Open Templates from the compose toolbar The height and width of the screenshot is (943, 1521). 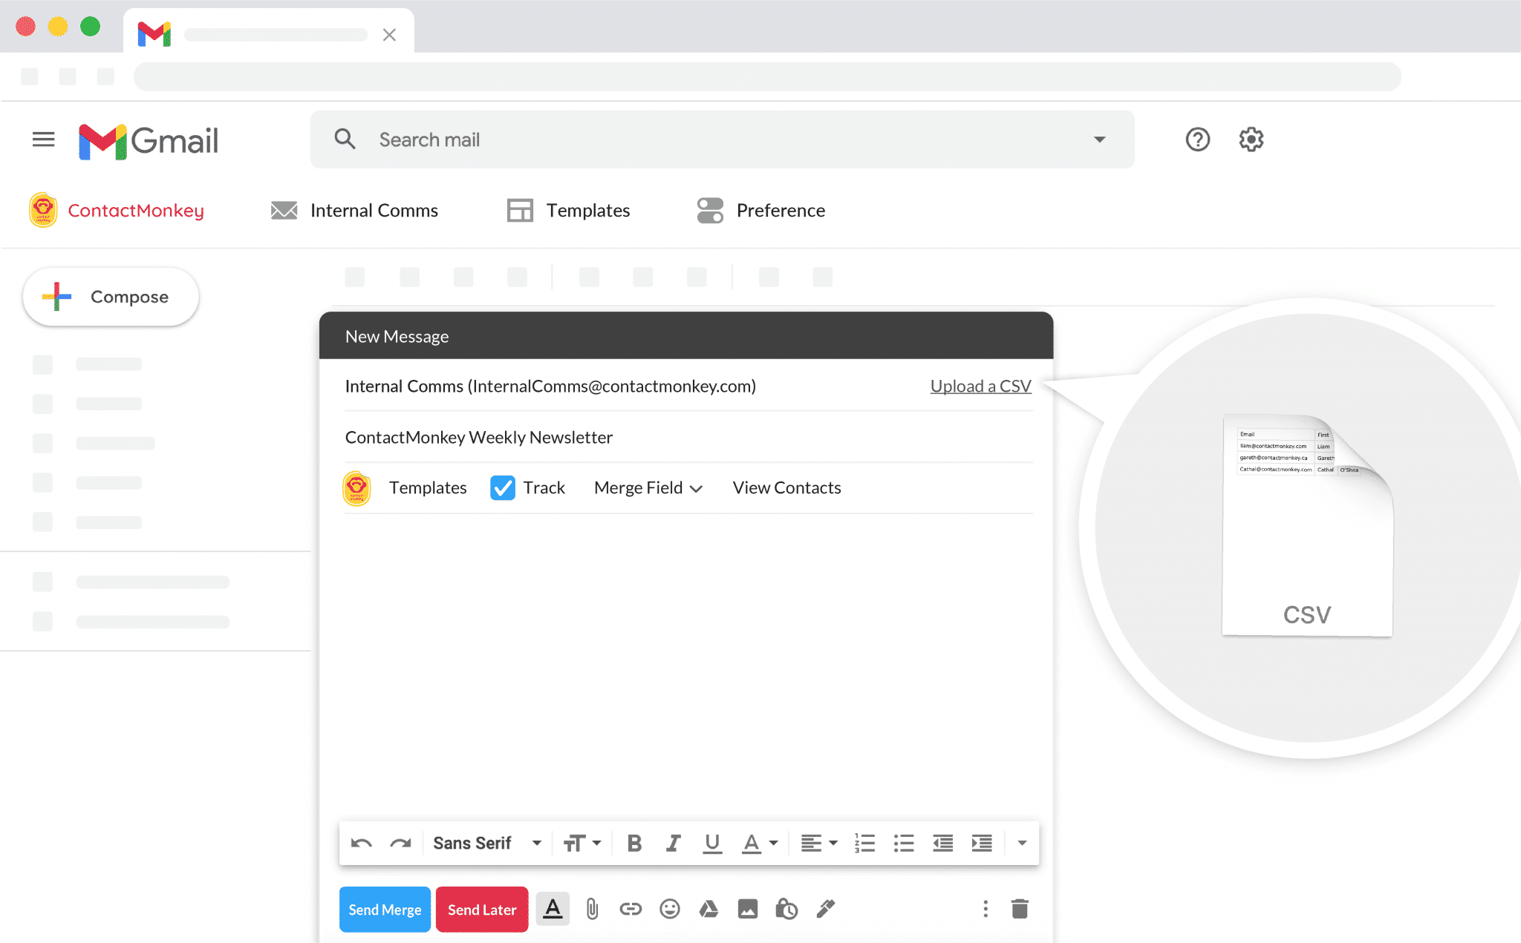point(428,487)
